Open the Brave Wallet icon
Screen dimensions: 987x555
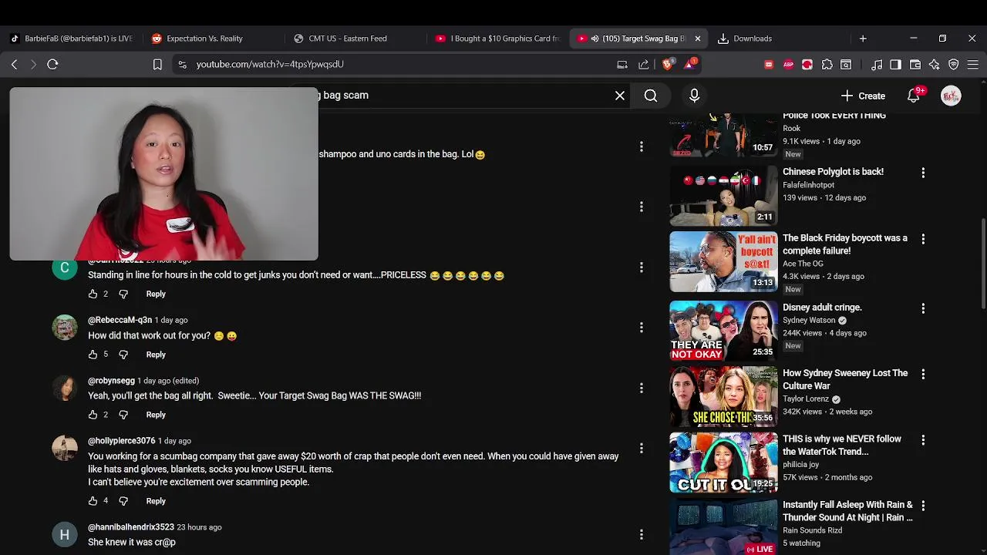click(x=915, y=65)
